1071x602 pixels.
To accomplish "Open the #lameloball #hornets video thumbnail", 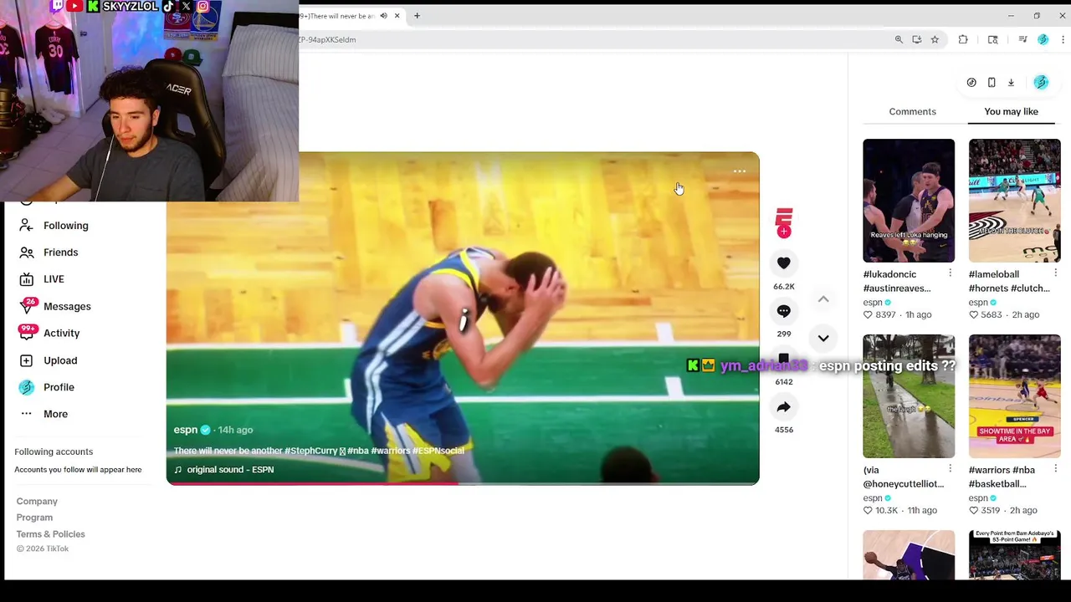I will click(1014, 201).
